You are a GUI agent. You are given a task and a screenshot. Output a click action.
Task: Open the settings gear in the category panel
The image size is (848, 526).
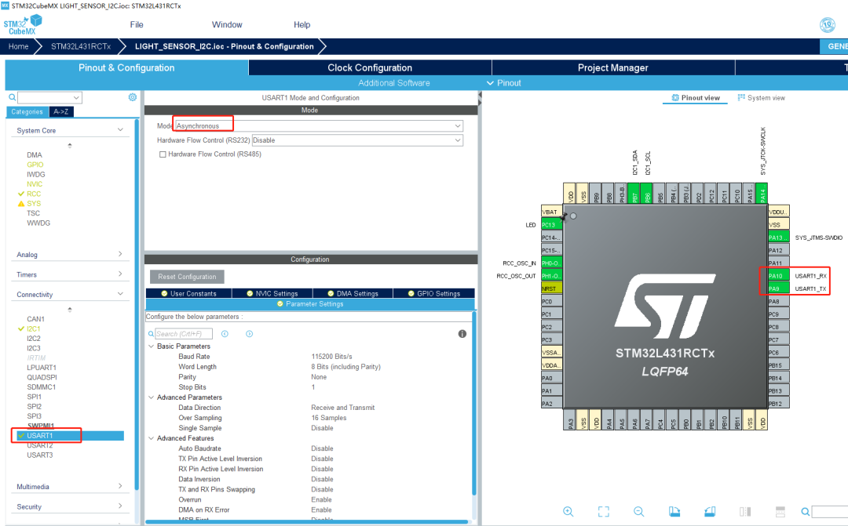[x=133, y=97]
